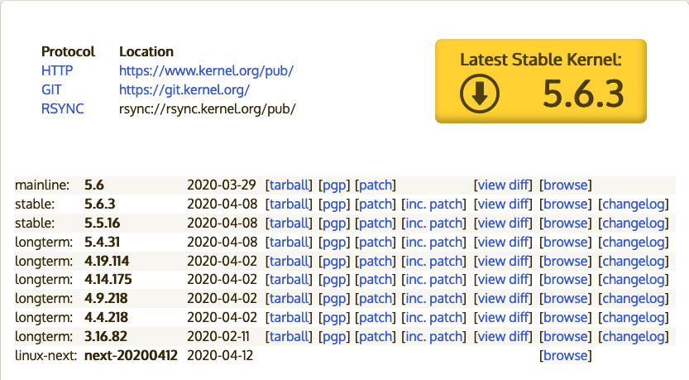Get patch for longterm 4.14.175
The width and height of the screenshot is (689, 380).
click(376, 279)
